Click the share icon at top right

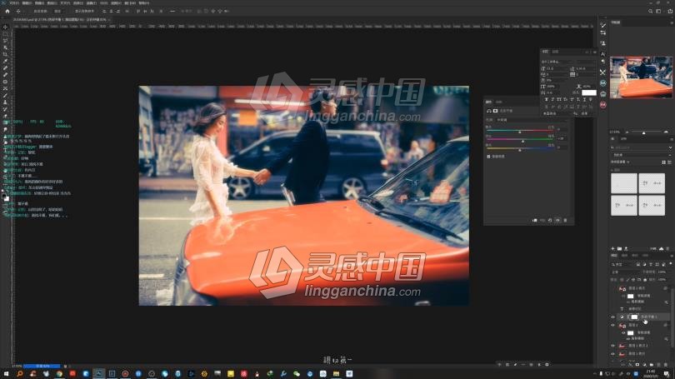click(670, 11)
